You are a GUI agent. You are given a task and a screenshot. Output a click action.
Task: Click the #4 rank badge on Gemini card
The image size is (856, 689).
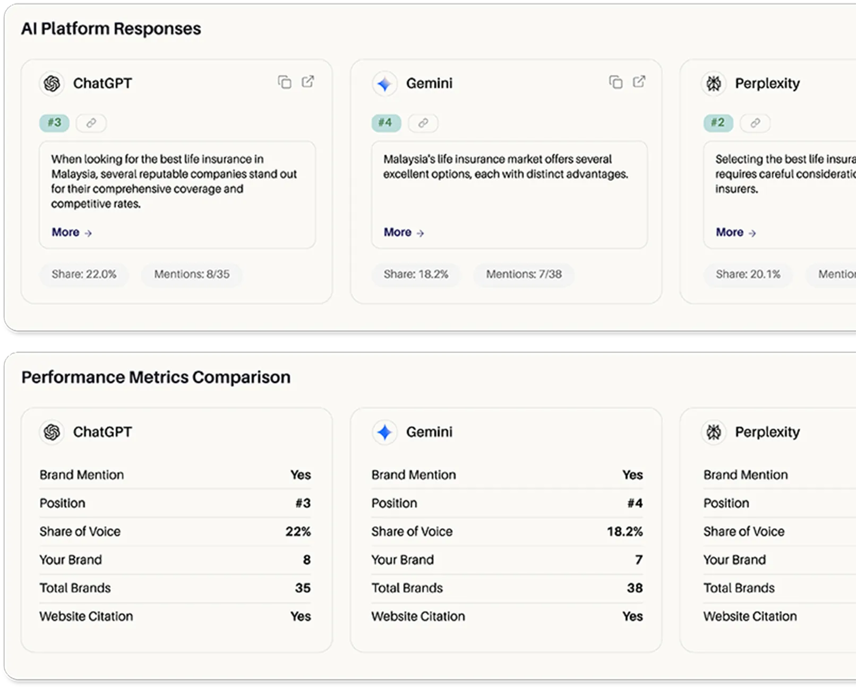(x=386, y=123)
